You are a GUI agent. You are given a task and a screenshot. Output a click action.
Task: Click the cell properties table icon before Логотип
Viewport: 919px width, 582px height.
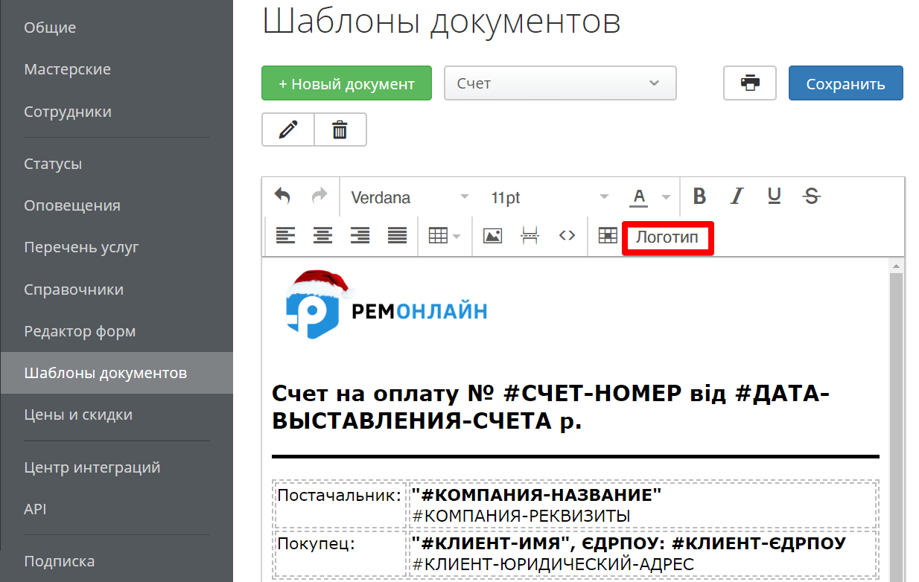click(607, 235)
